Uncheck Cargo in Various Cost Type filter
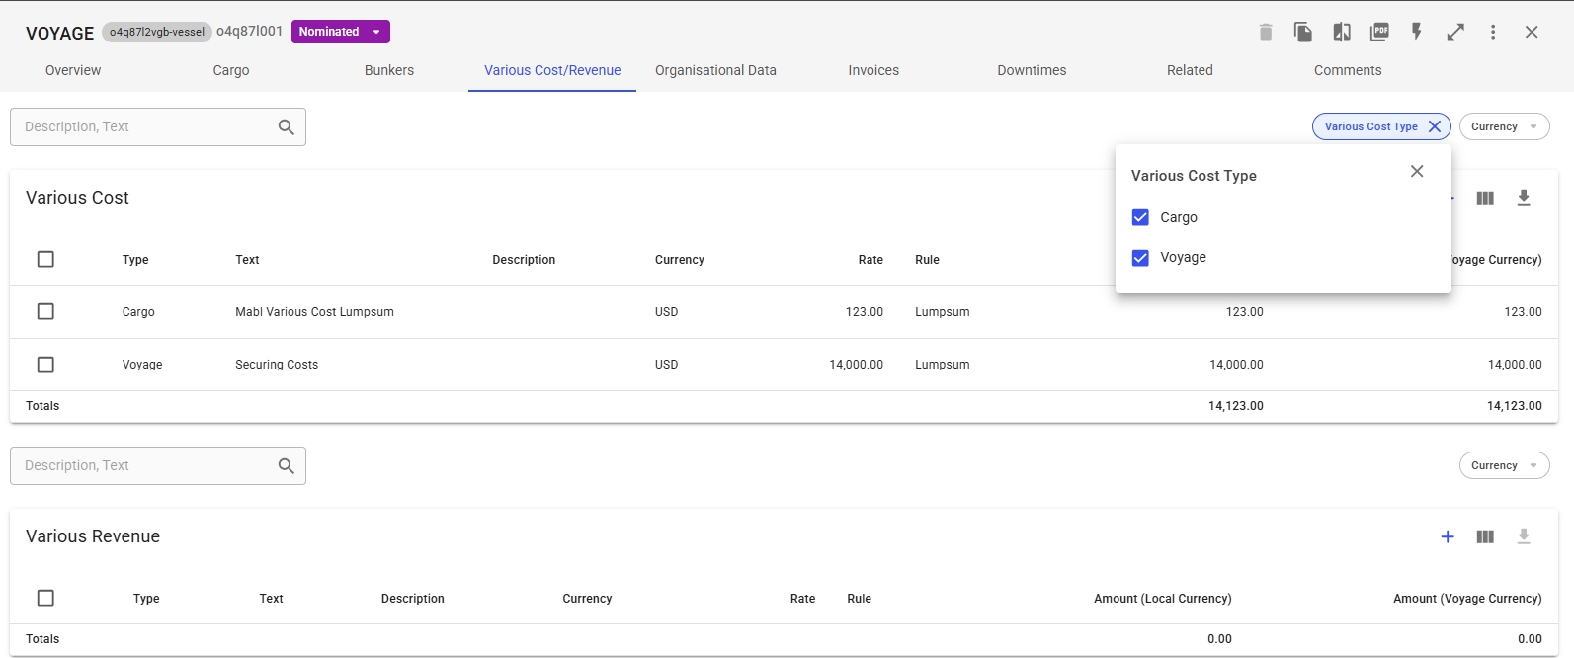 (1140, 217)
